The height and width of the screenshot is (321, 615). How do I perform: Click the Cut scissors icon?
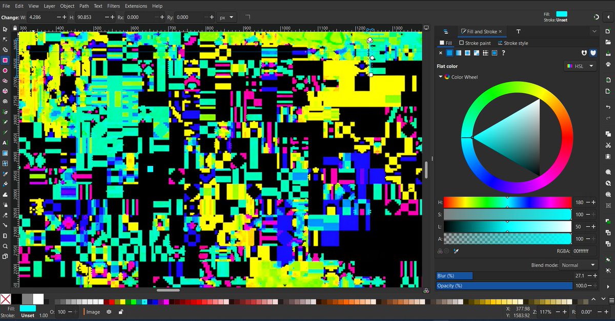click(608, 145)
